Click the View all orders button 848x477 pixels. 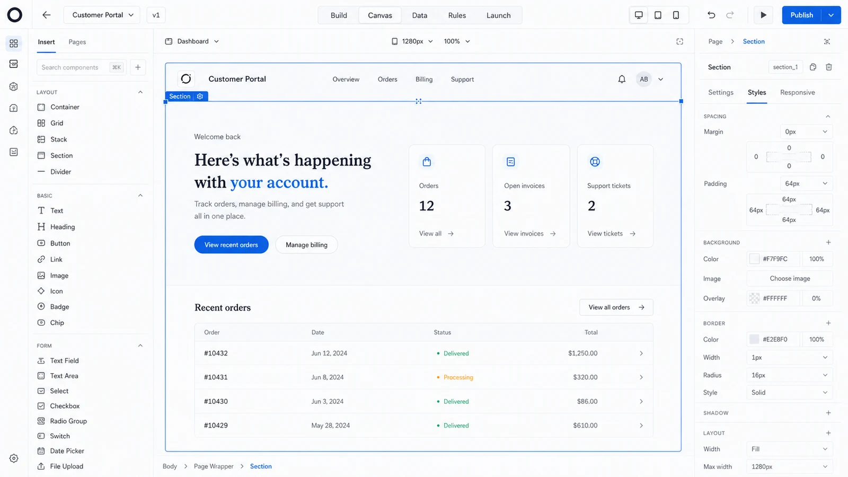(616, 307)
